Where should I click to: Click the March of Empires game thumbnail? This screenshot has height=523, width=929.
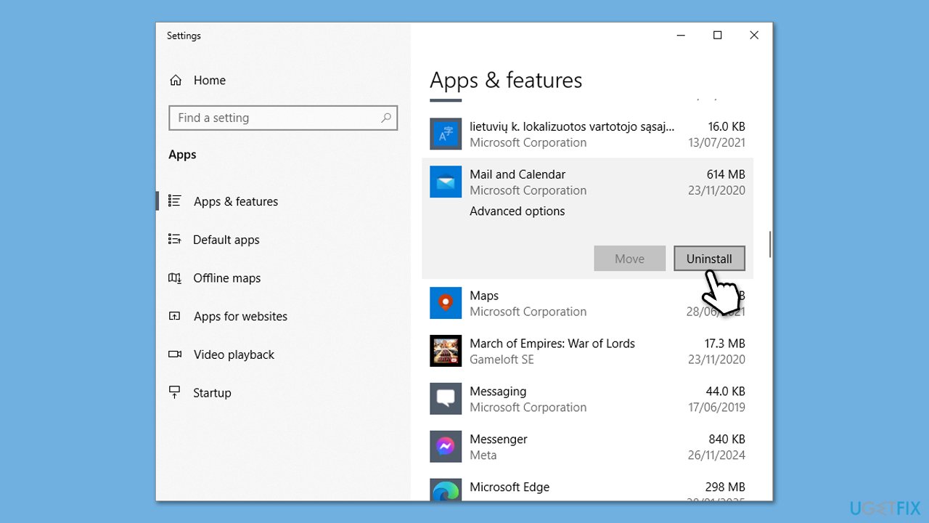coord(446,351)
